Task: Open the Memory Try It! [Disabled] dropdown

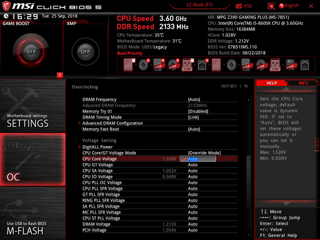Action: tap(198, 111)
